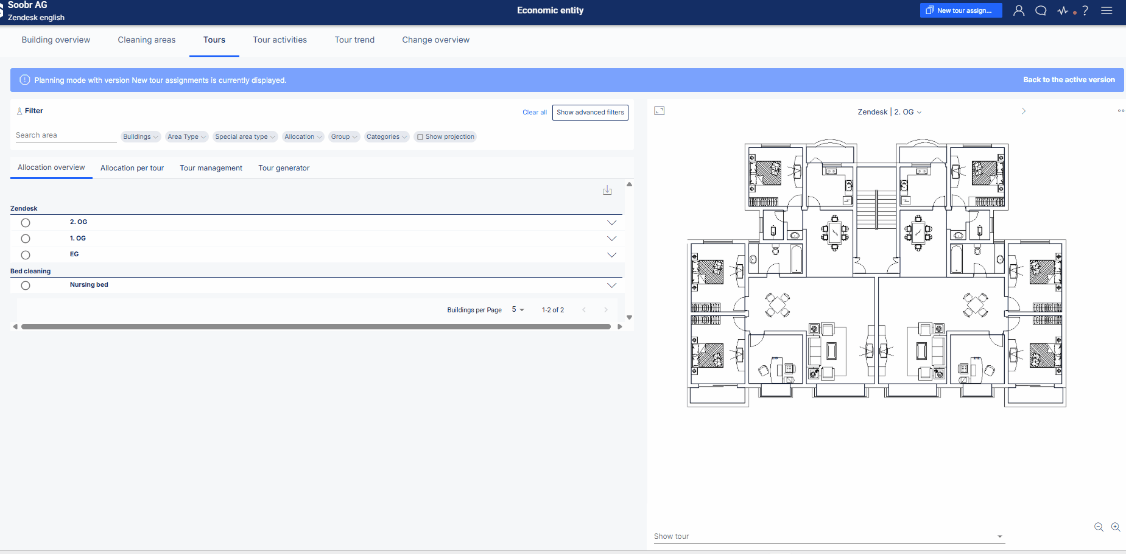Image resolution: width=1126 pixels, height=554 pixels.
Task: Click the 1-2 of 2 pagination text
Action: (x=553, y=310)
